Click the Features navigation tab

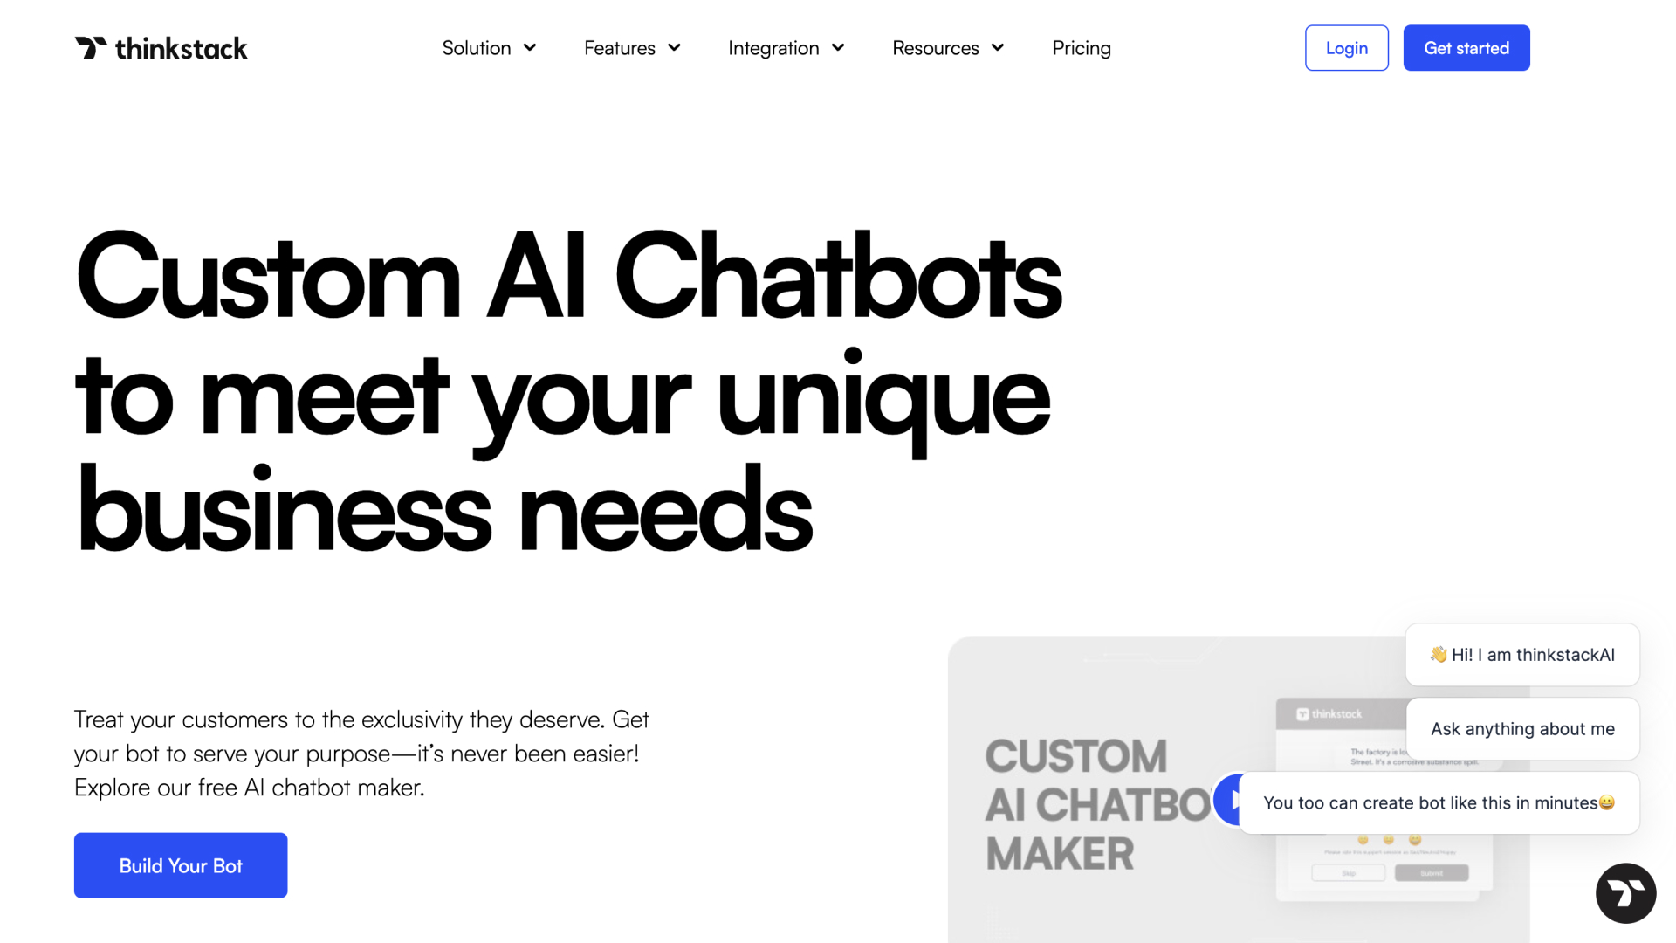click(x=631, y=47)
